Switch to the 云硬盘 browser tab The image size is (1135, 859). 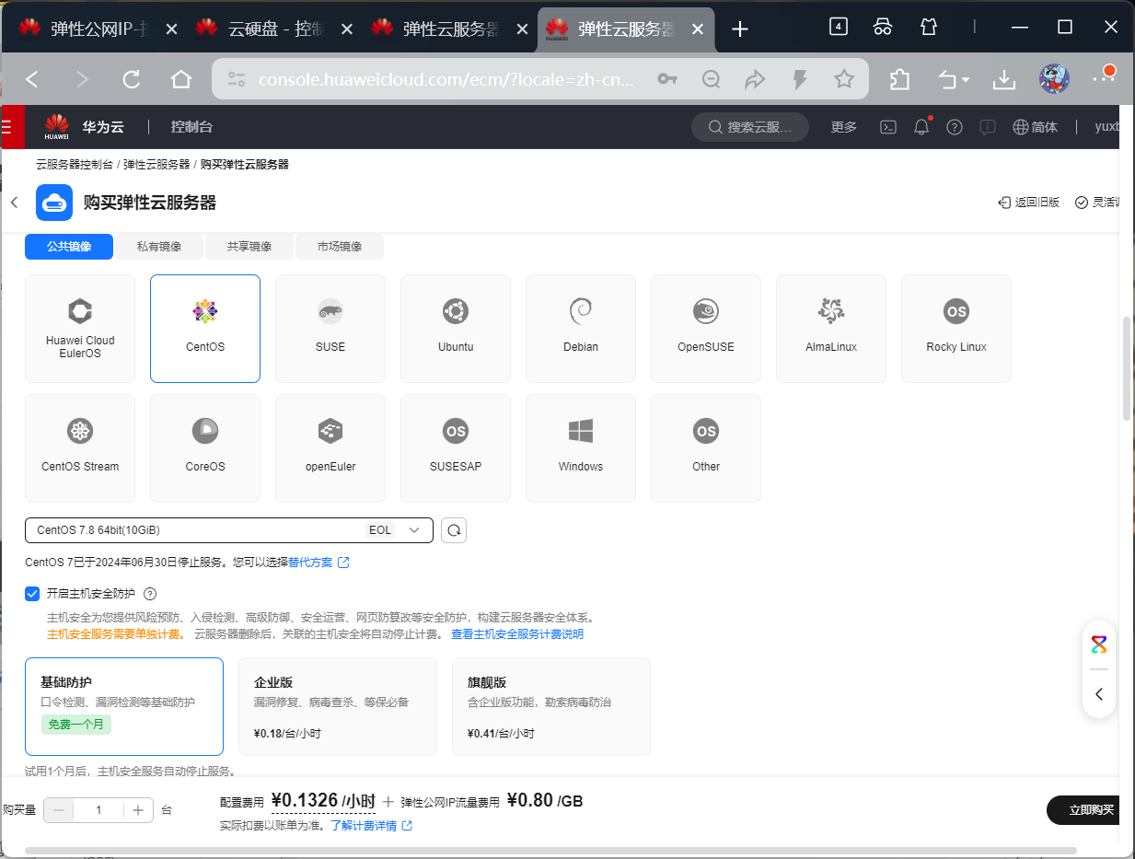(x=273, y=29)
